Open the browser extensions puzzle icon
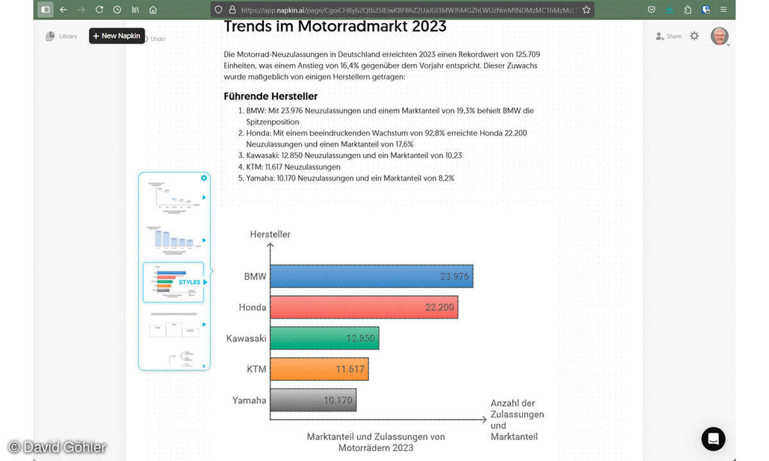This screenshot has width=769, height=461. pos(688,10)
